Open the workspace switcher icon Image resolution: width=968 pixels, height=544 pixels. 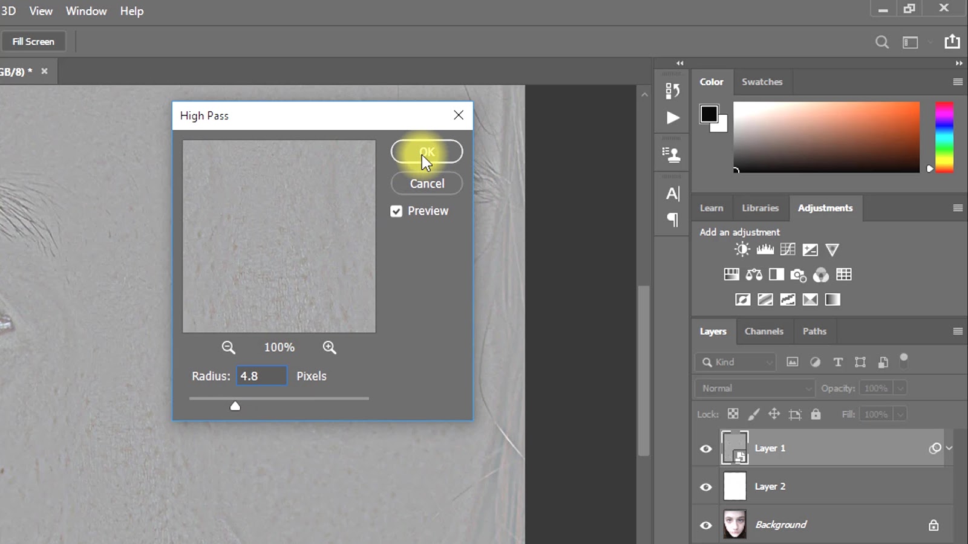click(x=911, y=42)
